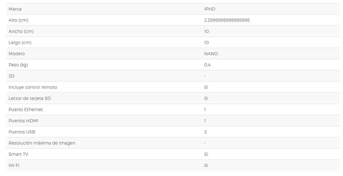Select the 0.4 weight value
343x176 pixels.
click(207, 65)
